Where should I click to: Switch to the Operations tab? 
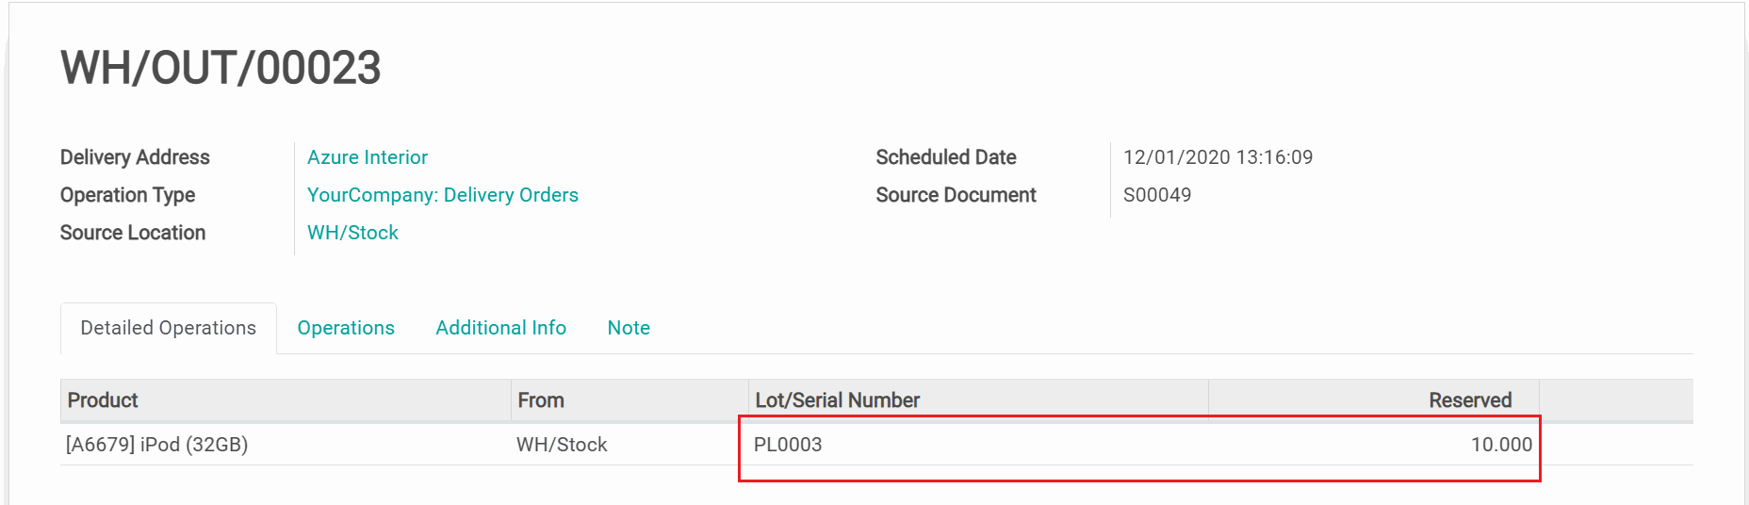point(346,328)
